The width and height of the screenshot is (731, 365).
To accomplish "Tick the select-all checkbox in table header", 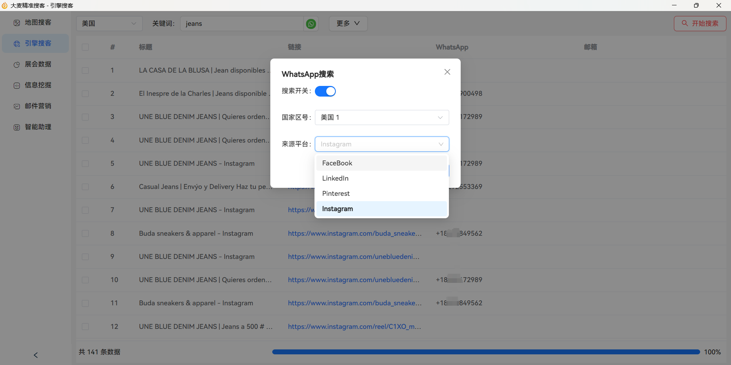I will coord(85,47).
